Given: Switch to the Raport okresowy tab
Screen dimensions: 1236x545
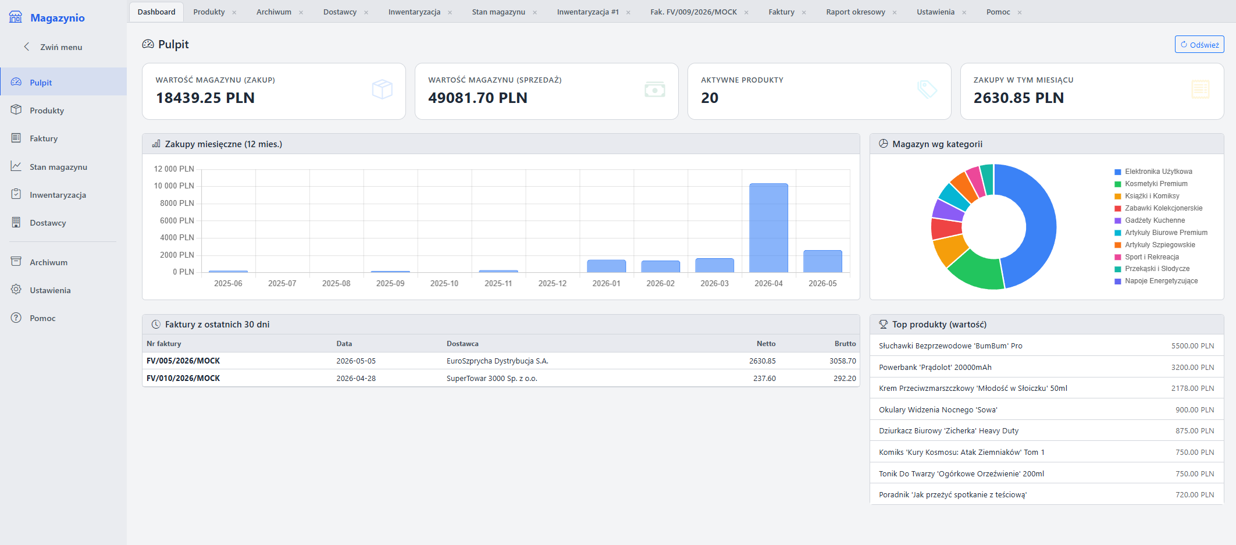Looking at the screenshot, I should tap(856, 12).
